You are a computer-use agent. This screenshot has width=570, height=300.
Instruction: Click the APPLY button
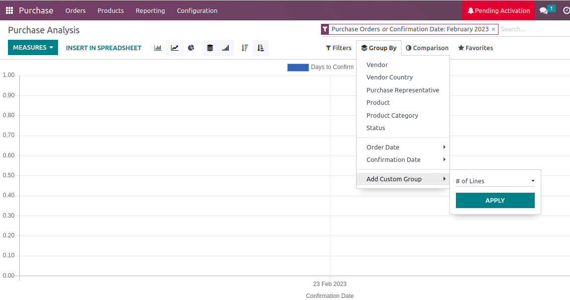495,201
